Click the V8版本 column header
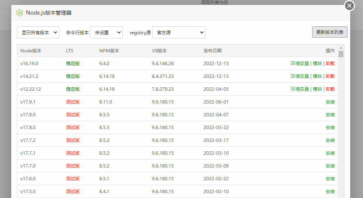The width and height of the screenshot is (363, 198). point(159,51)
